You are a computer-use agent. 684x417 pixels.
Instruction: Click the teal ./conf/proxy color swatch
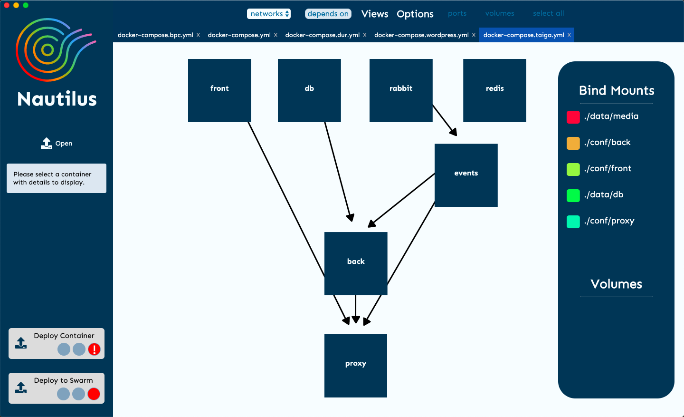pos(573,222)
